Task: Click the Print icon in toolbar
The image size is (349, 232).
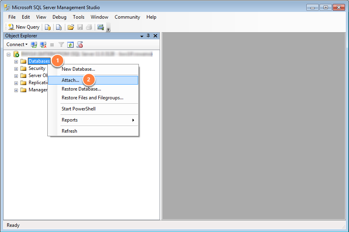Action: [89, 27]
